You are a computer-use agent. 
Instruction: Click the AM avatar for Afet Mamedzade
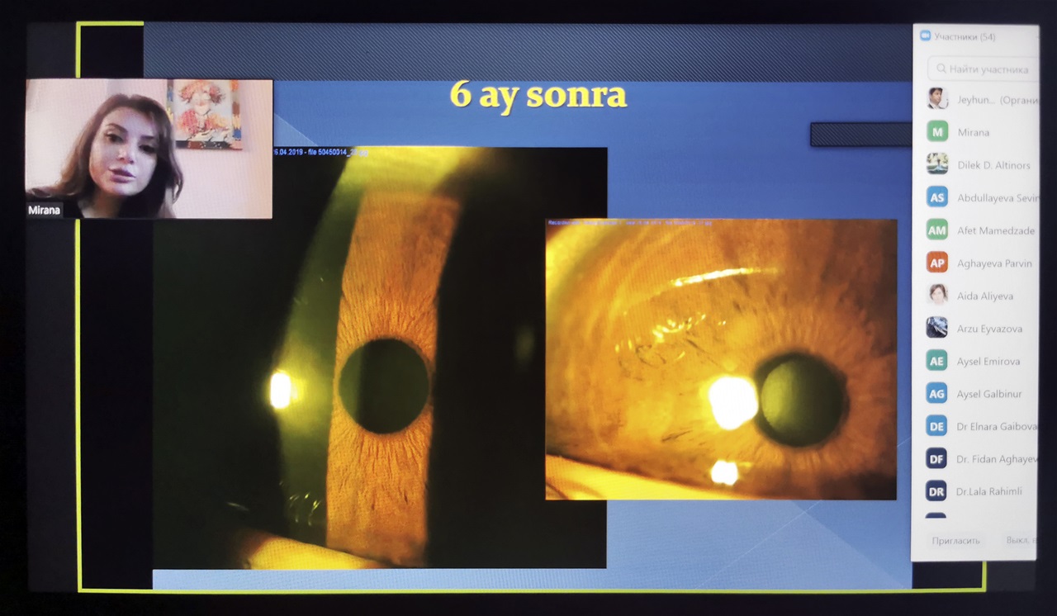pos(936,230)
